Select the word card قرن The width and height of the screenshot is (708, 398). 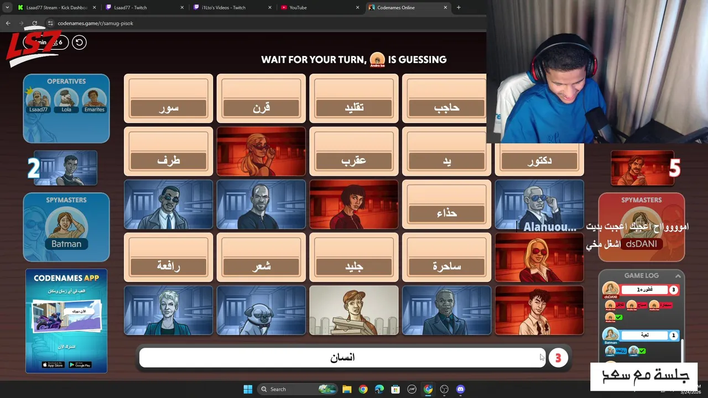(261, 98)
